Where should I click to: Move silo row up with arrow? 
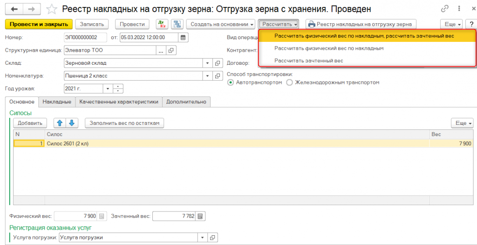click(60, 123)
